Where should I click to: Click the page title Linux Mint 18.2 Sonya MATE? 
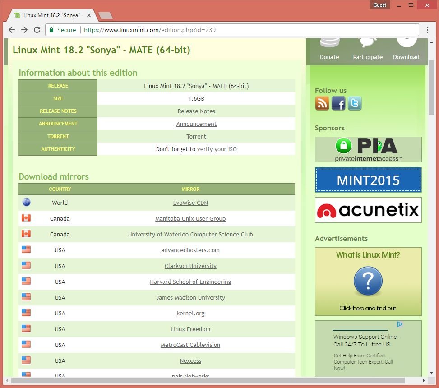(102, 50)
